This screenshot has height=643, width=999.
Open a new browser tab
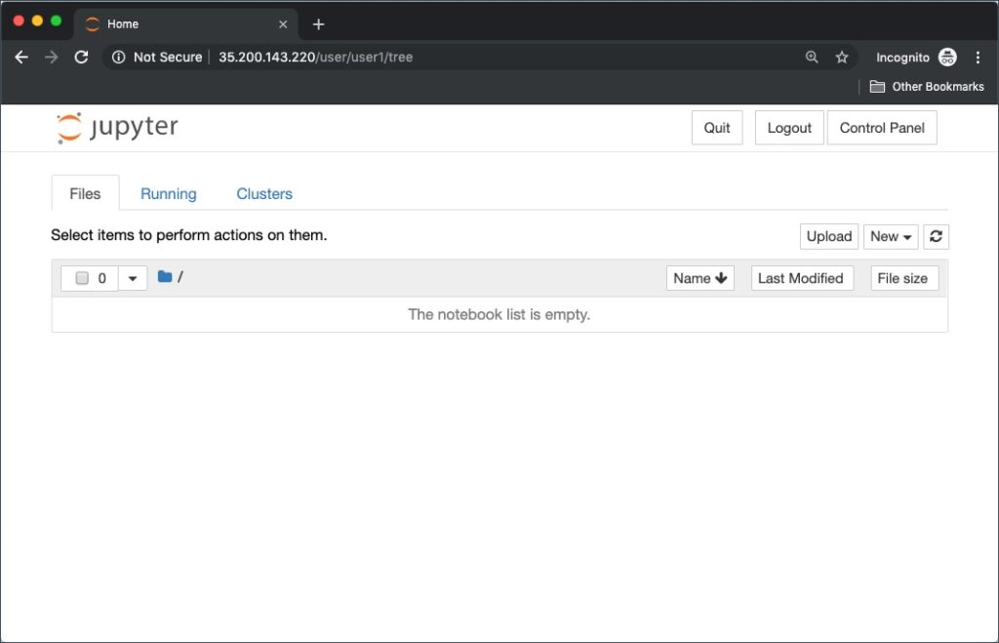coord(318,24)
